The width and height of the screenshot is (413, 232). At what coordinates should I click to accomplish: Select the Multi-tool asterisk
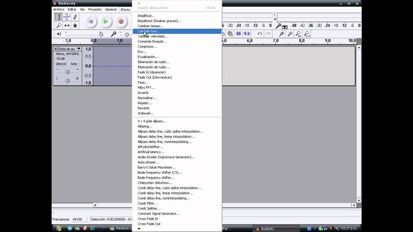(75, 25)
